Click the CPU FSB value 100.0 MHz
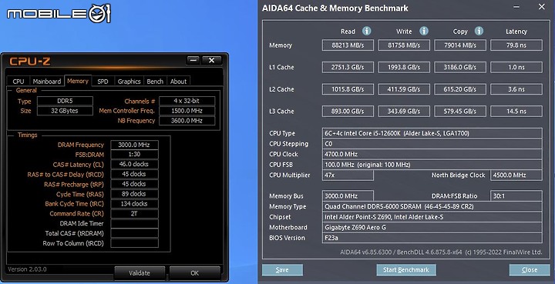Image resolution: width=555 pixels, height=284 pixels. (432, 165)
